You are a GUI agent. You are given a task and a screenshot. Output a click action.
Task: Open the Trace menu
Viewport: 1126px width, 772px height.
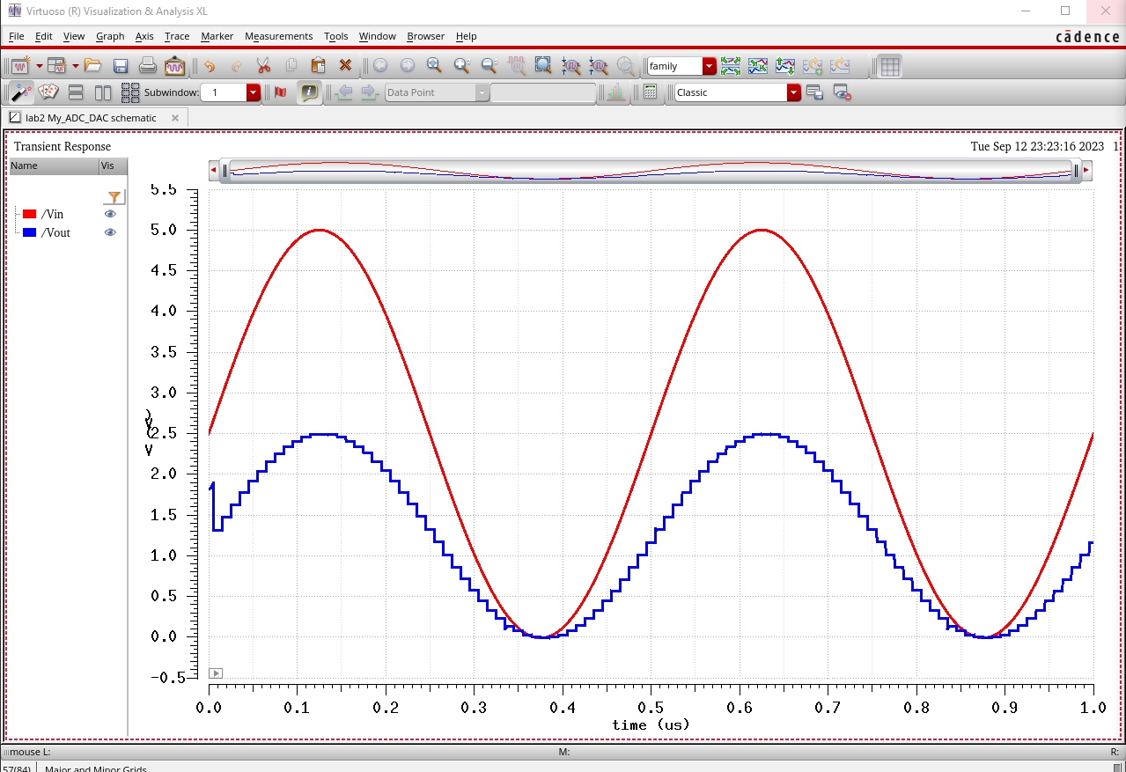(176, 36)
